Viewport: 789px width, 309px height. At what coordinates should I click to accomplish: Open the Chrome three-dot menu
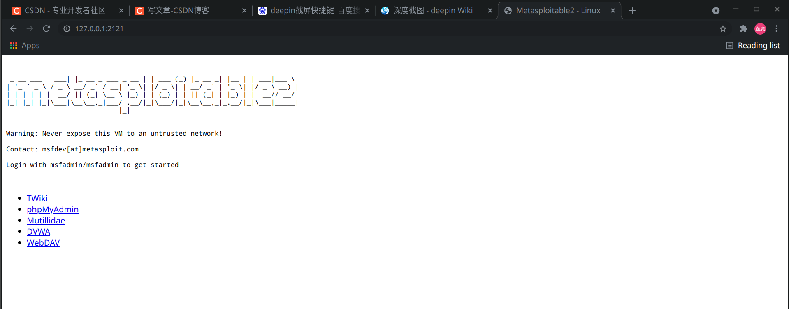tap(776, 28)
